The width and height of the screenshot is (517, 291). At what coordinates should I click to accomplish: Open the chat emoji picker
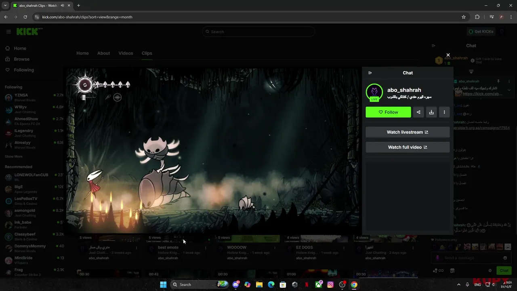pos(505,258)
